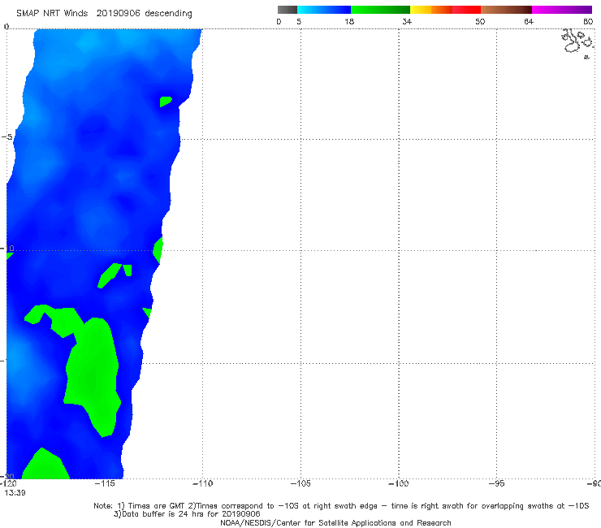Click the Galapagos islands outline

[578, 44]
